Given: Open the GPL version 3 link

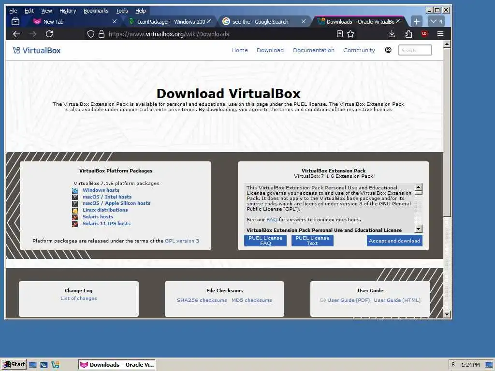Looking at the screenshot, I should pyautogui.click(x=182, y=241).
